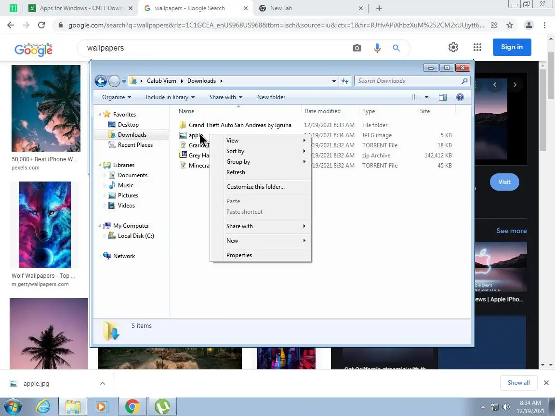Open the New submenu in context menu
555x416 pixels.
pos(261,241)
